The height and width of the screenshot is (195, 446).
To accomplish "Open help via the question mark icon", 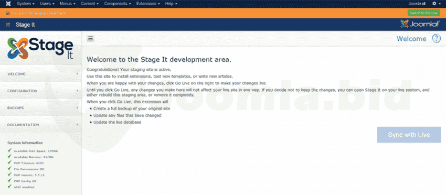I will [437, 39].
